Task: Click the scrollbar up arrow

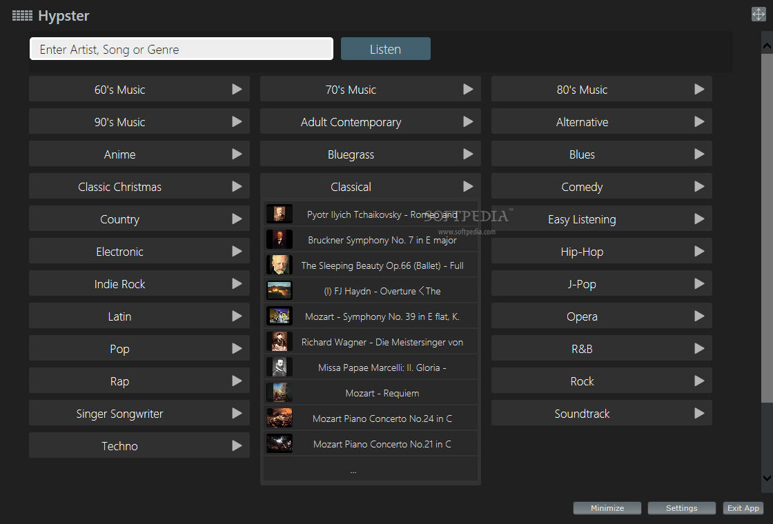Action: [767, 46]
